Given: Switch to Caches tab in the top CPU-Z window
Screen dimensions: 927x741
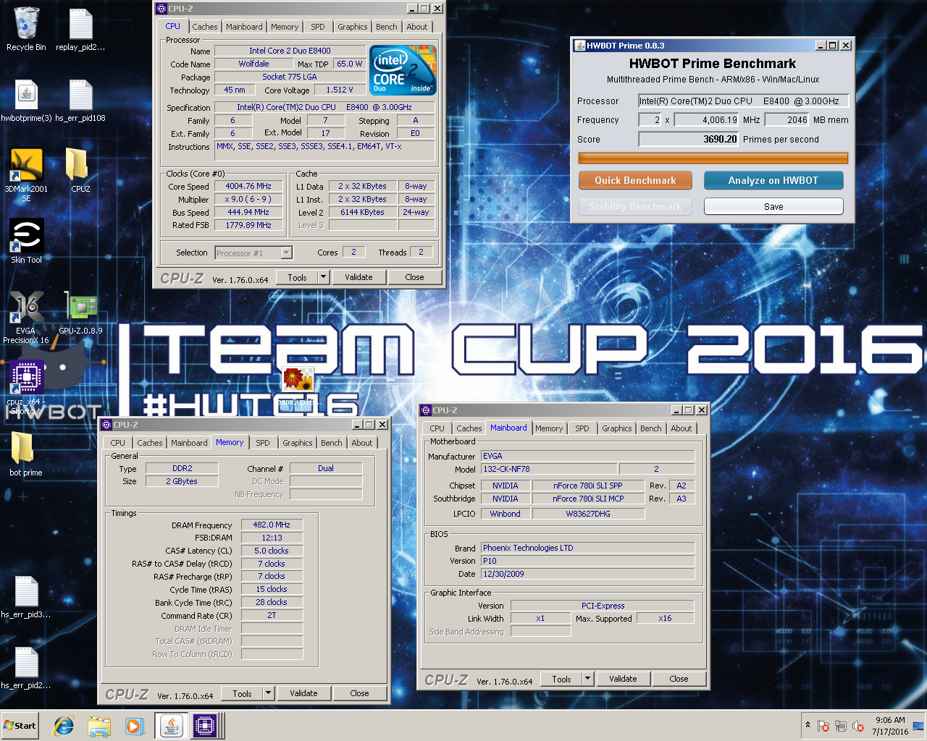Looking at the screenshot, I should (x=205, y=27).
